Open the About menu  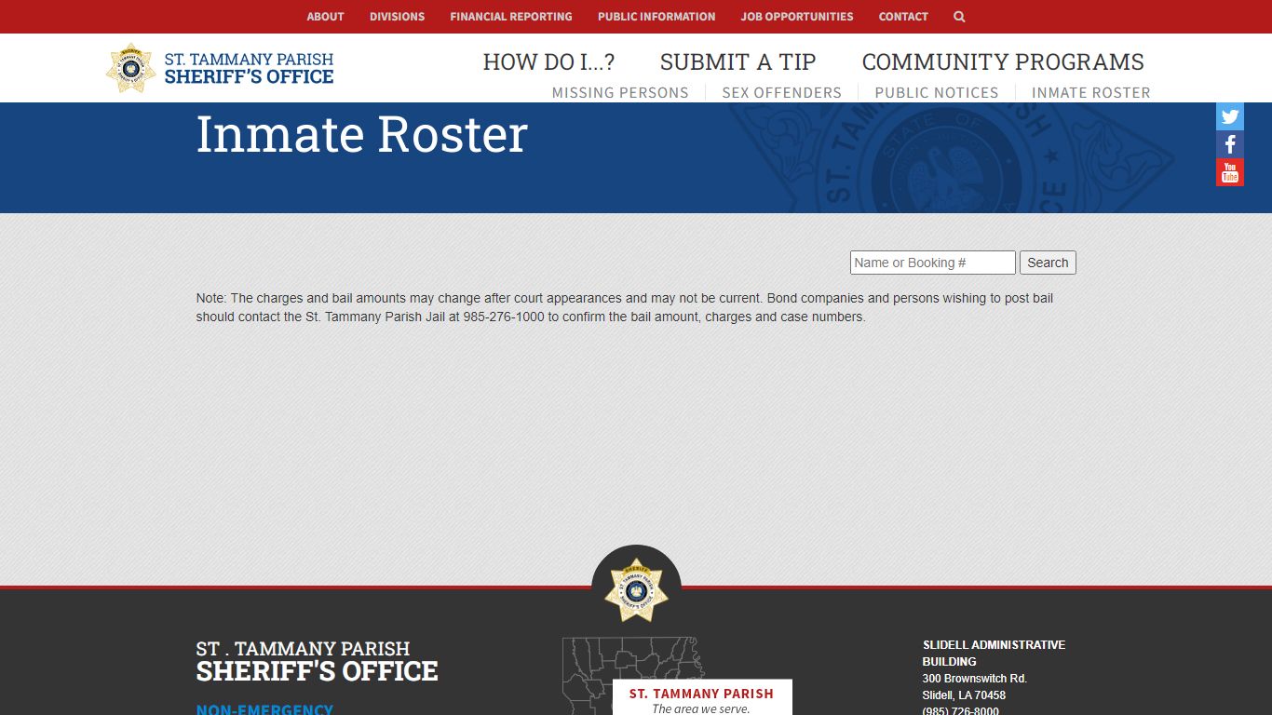[325, 17]
